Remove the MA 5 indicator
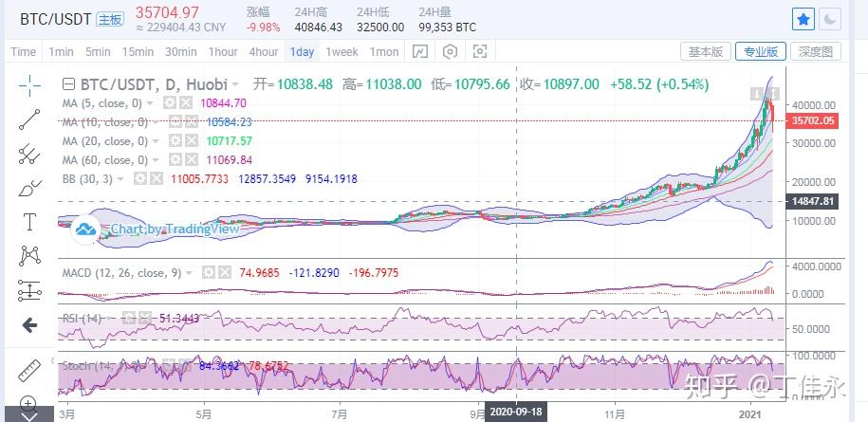The image size is (868, 422). coord(185,102)
